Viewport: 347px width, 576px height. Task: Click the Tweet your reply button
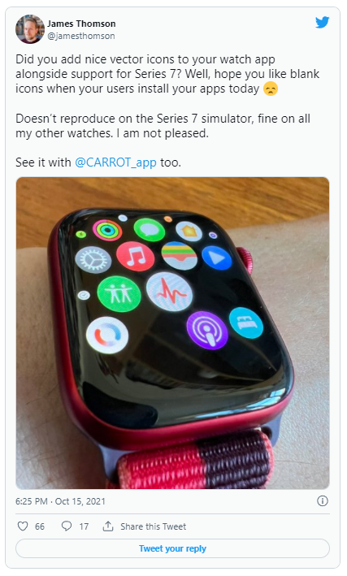[172, 548]
